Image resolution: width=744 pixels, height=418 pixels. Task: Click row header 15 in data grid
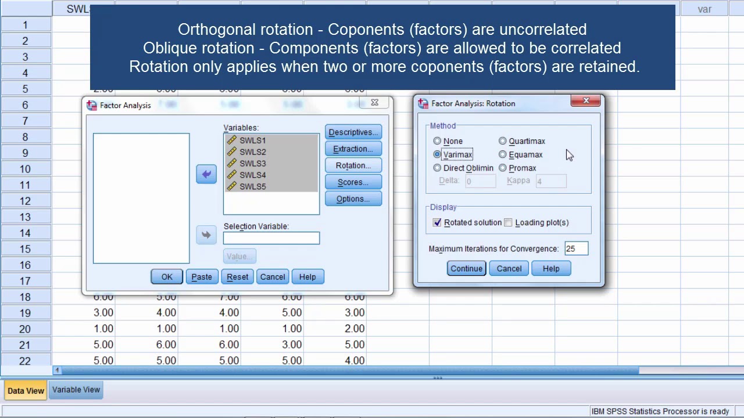tap(26, 249)
